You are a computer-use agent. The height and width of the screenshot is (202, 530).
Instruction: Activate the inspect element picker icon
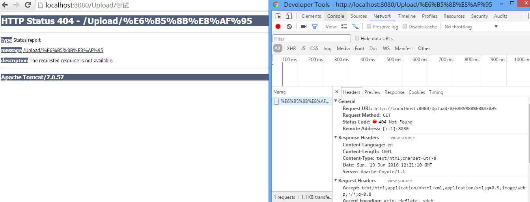pyautogui.click(x=278, y=16)
